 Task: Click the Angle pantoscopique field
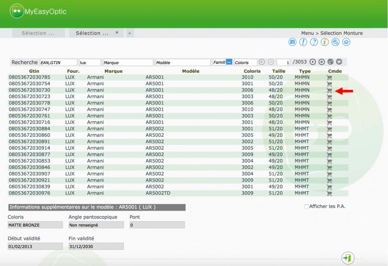pyautogui.click(x=96, y=225)
